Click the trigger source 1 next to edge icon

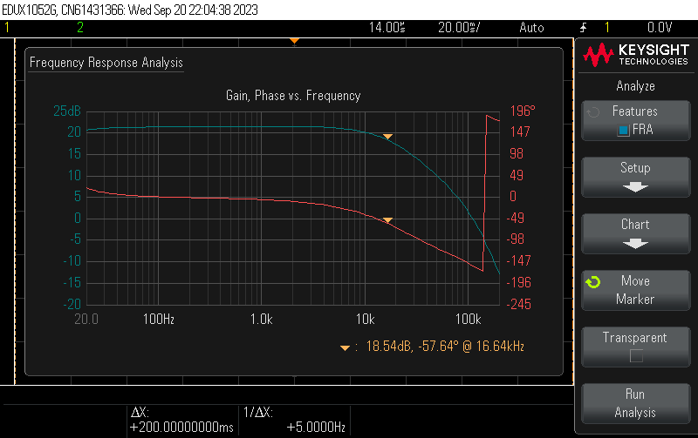click(x=606, y=28)
